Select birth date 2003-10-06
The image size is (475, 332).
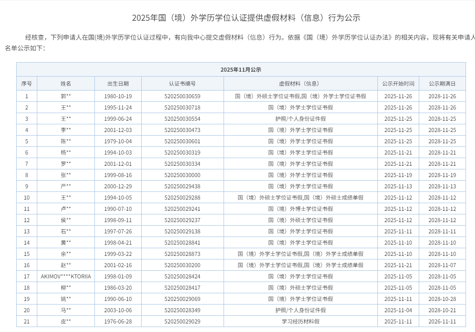[118, 310]
